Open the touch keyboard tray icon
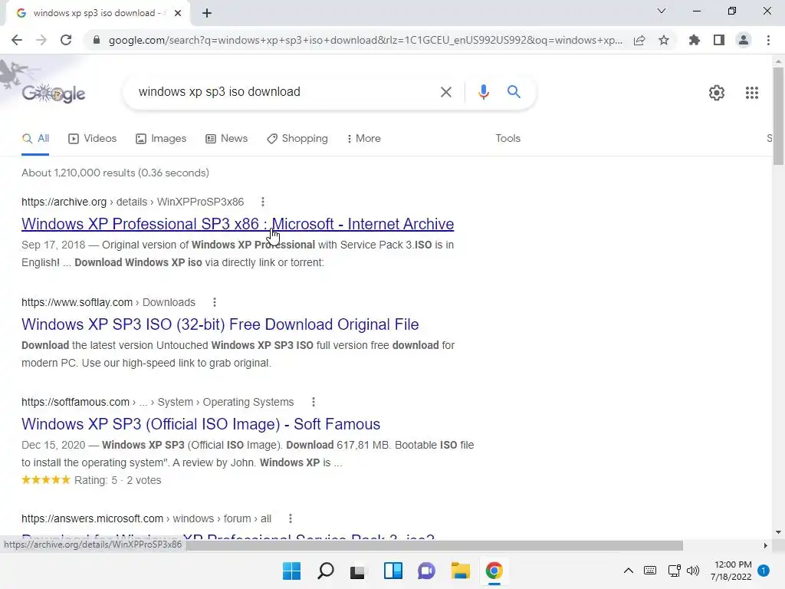Viewport: 785px width, 589px height. (x=650, y=570)
